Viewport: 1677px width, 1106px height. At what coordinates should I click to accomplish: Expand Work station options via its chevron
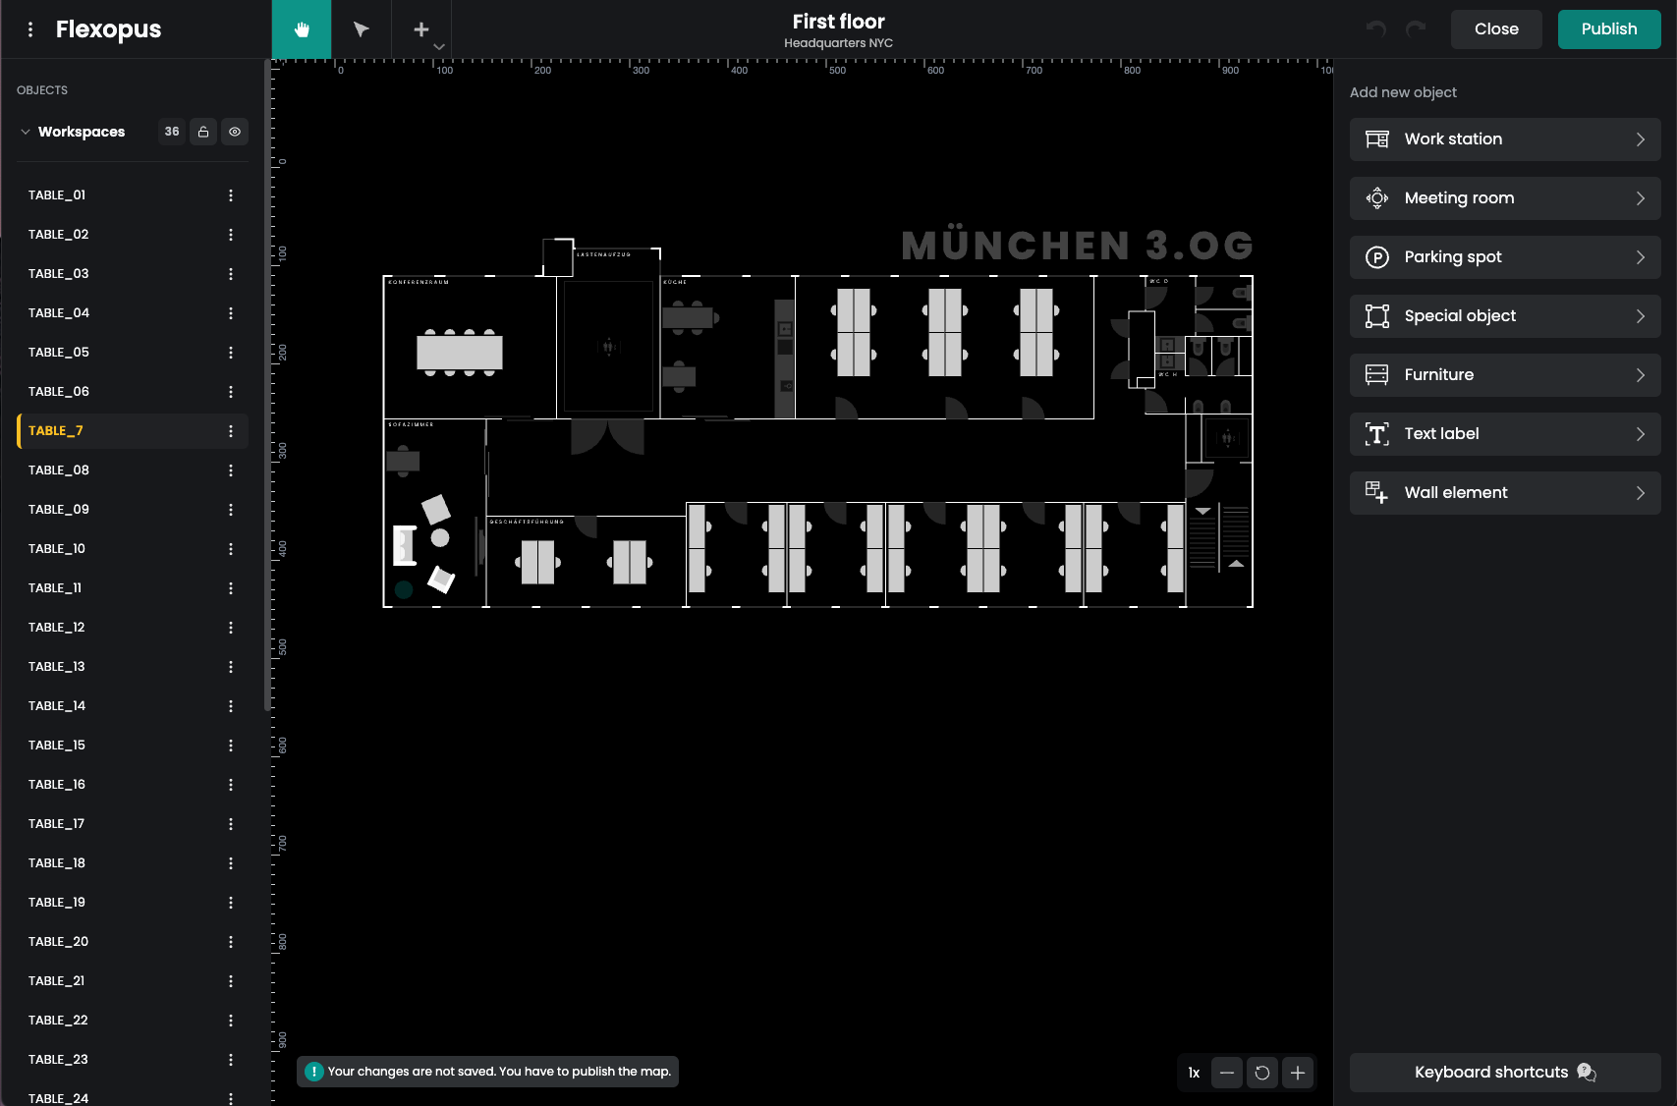(1641, 138)
